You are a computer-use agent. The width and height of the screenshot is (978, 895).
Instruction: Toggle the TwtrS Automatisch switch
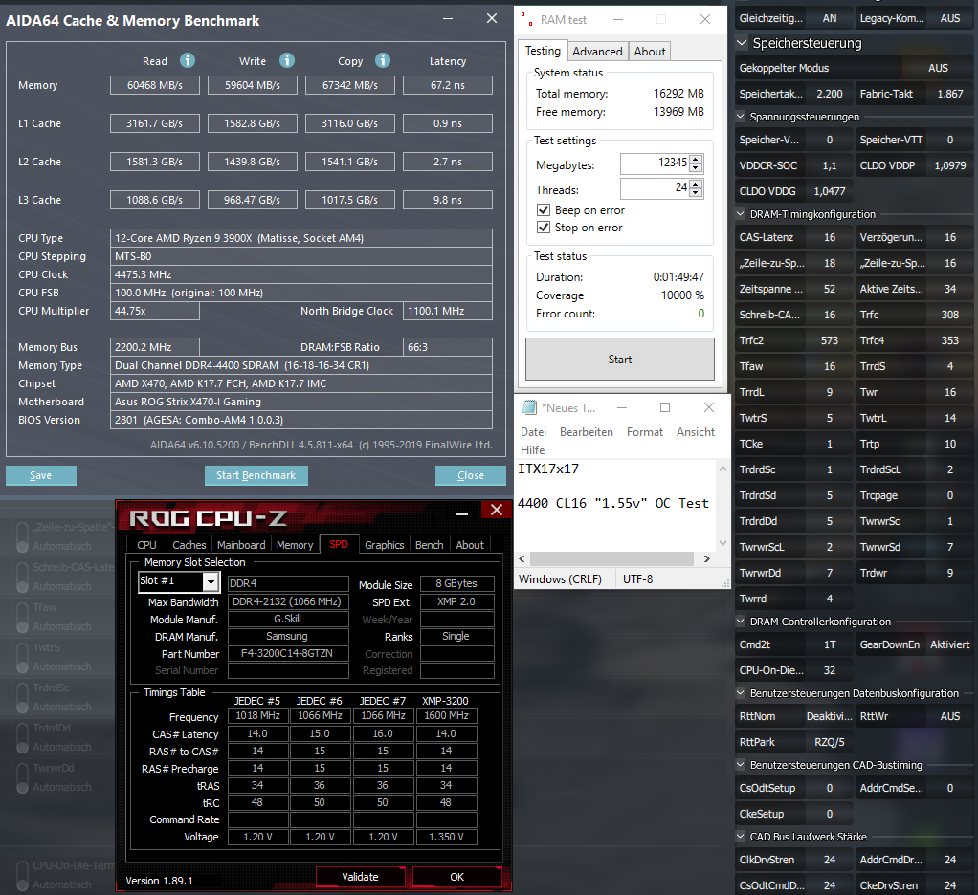(x=22, y=658)
